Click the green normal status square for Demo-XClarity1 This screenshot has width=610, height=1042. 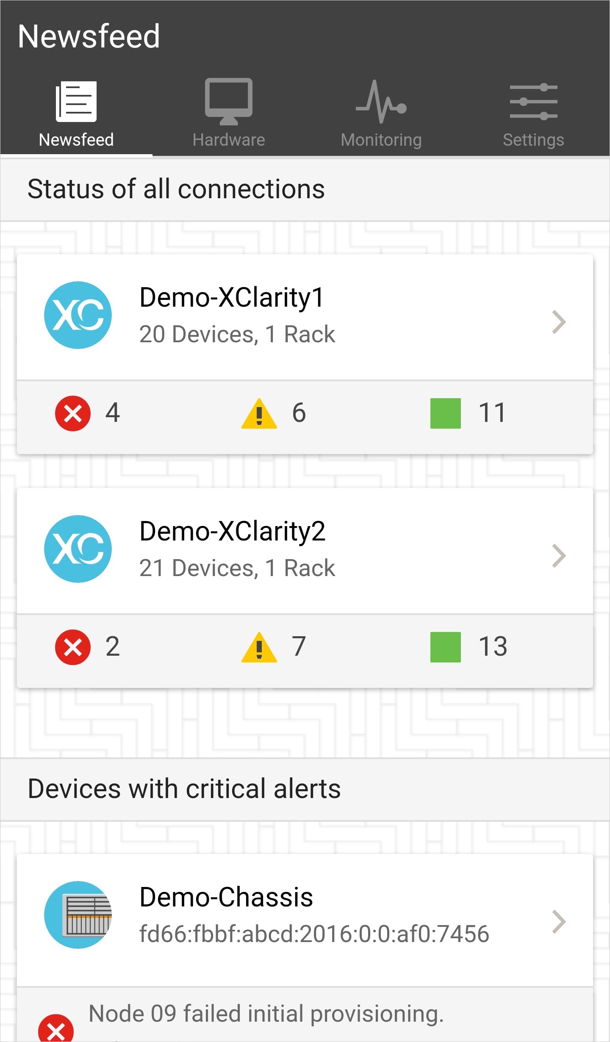pos(446,413)
